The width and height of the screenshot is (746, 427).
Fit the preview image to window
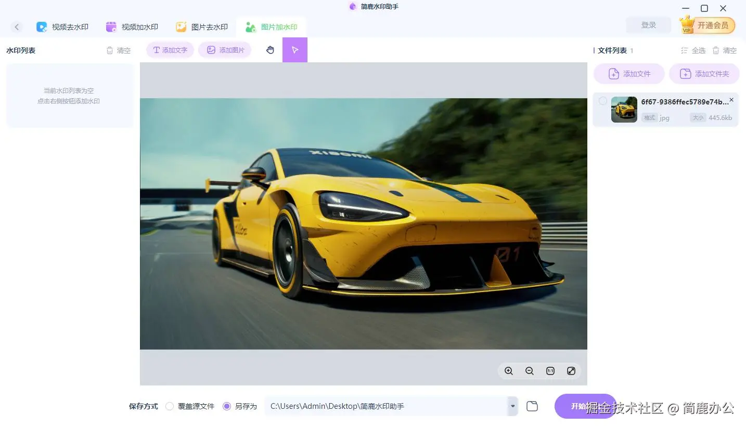tap(571, 371)
